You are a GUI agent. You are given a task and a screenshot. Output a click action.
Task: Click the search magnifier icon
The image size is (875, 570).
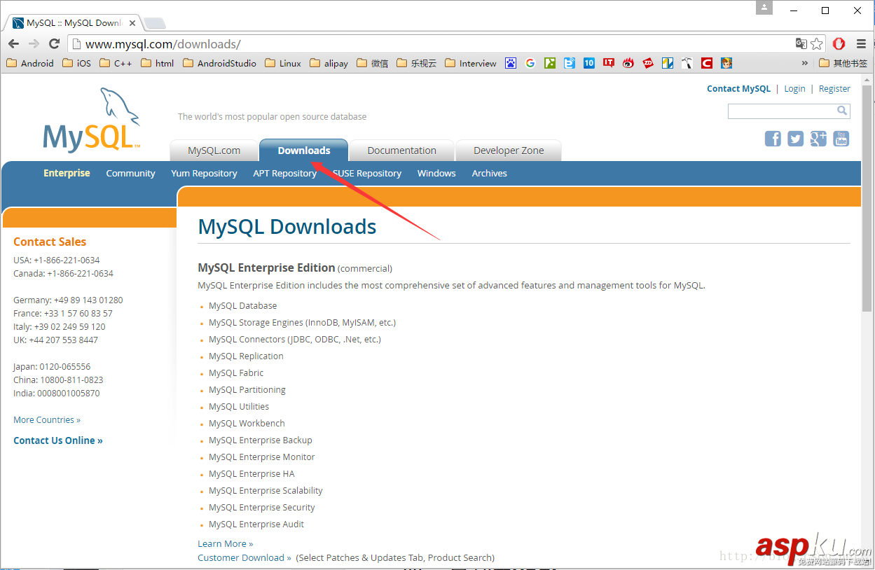(x=842, y=111)
